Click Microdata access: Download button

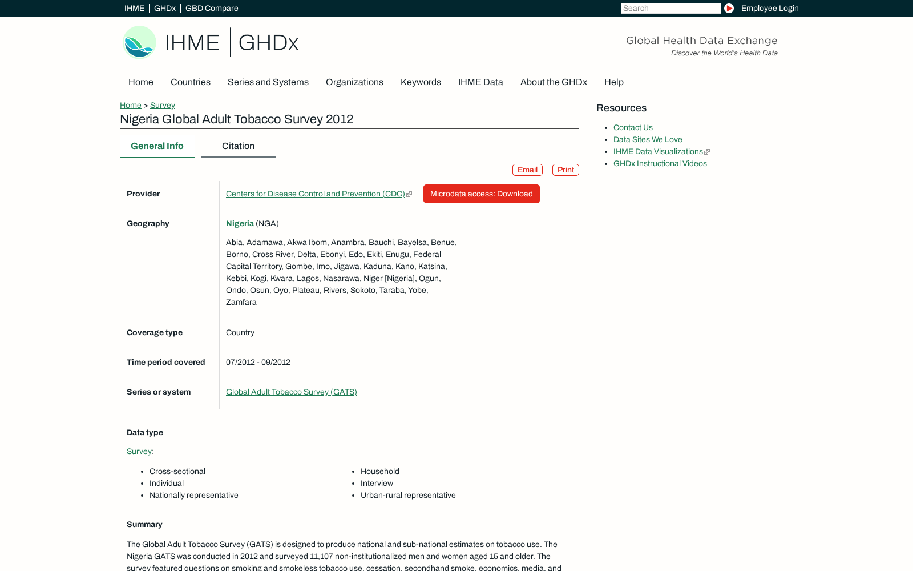(482, 194)
